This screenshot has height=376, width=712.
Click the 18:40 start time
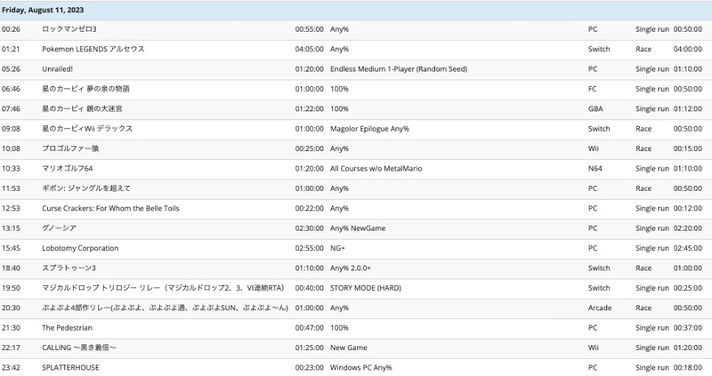tap(11, 268)
